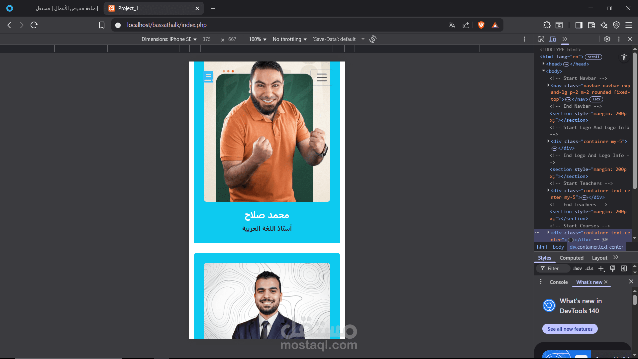The image size is (638, 359).
Task: Toggle the browser sidebar panel
Action: point(579,25)
